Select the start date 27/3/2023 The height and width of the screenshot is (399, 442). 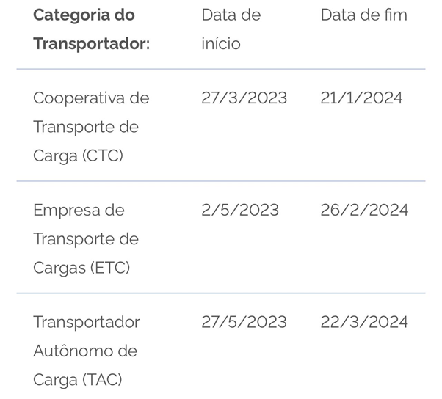coord(244,98)
